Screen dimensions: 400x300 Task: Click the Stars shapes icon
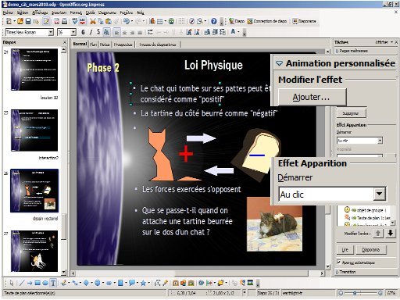(x=143, y=283)
